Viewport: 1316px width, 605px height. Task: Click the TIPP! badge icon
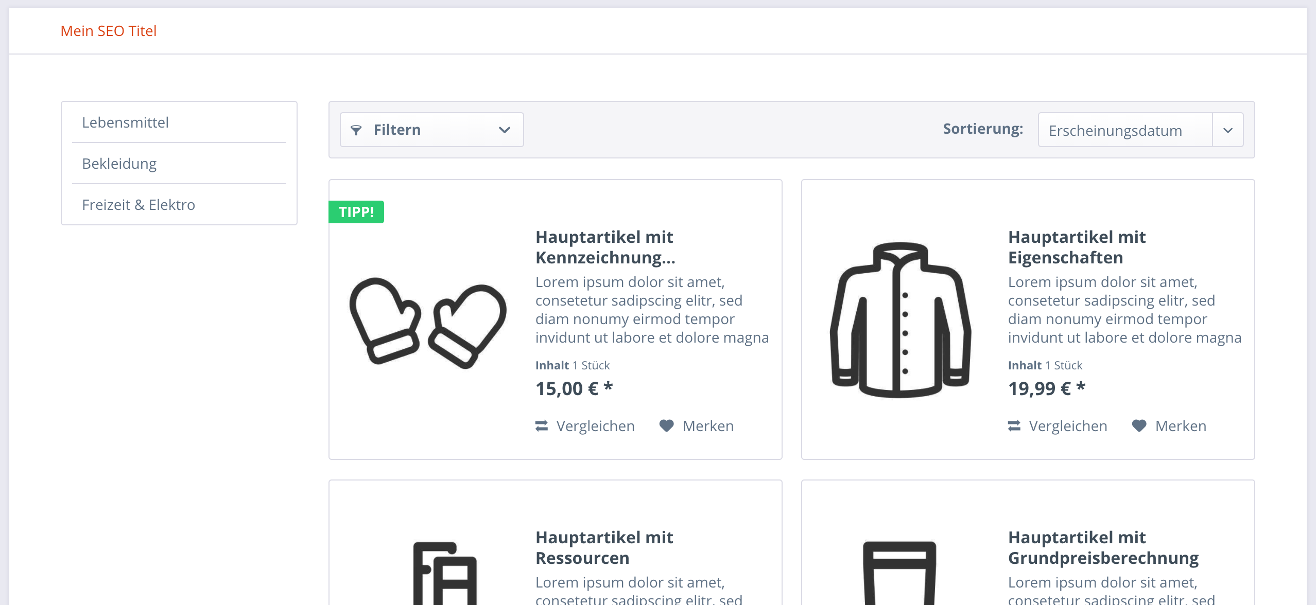pos(356,210)
